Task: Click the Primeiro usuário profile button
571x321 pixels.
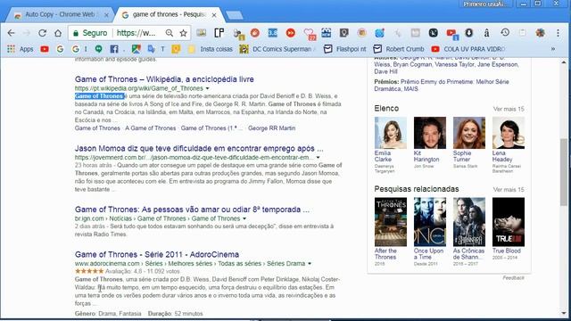Action: point(485,4)
